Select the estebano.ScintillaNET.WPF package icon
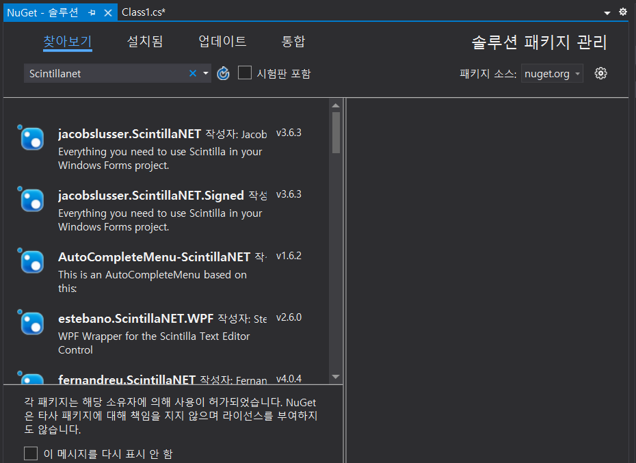 point(32,323)
